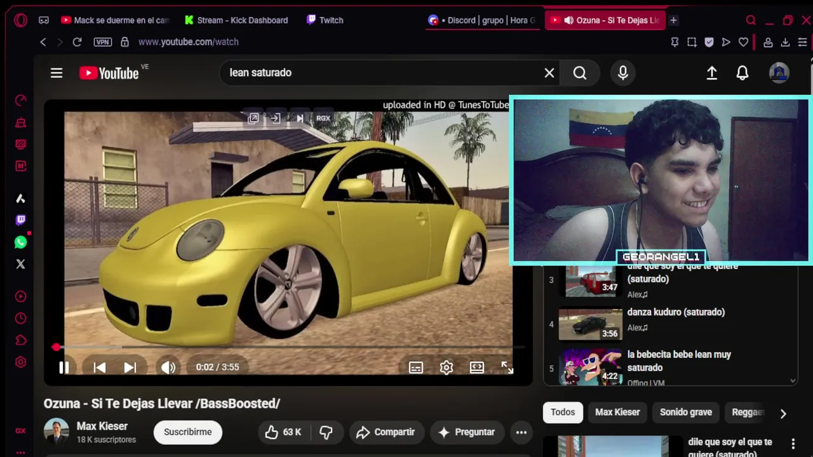The image size is (813, 457).
Task: Switch to Discord | grupo tab
Action: [483, 20]
